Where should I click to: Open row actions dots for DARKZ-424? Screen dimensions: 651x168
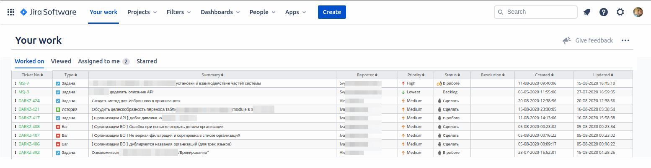(x=15, y=100)
